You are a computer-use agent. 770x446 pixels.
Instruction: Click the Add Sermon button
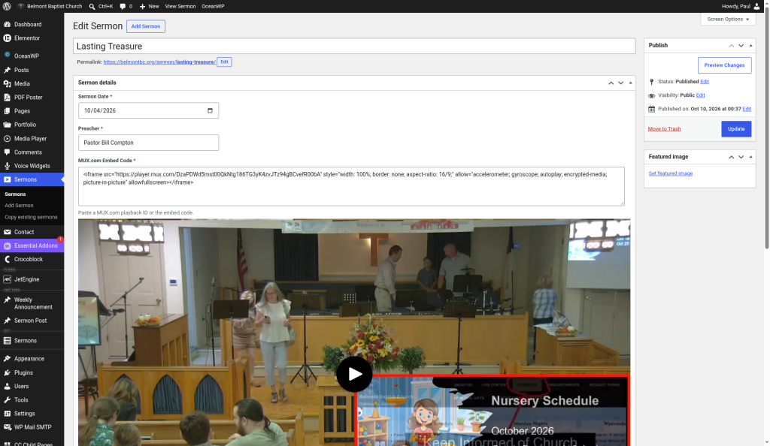145,26
